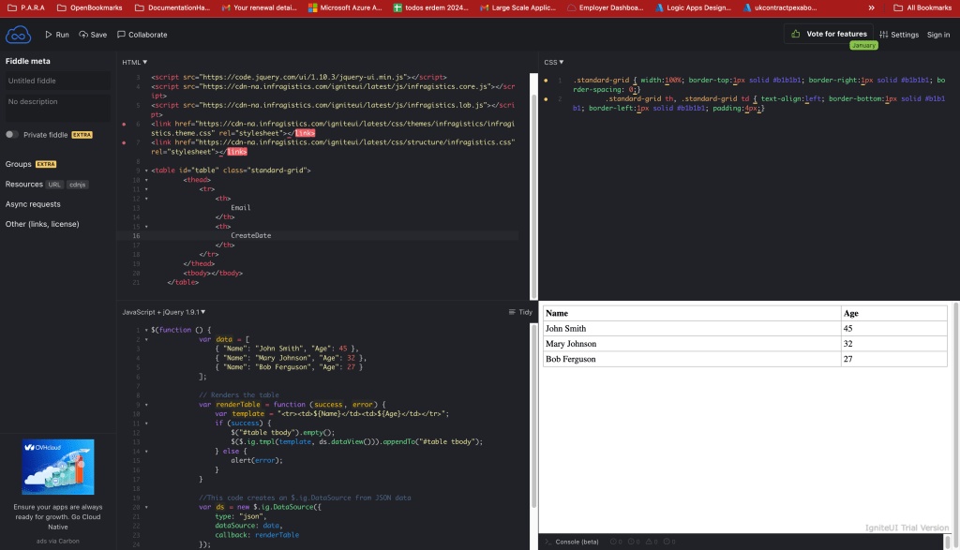The image size is (960, 550).
Task: Toggle the Private fiddle switch
Action: (11, 135)
